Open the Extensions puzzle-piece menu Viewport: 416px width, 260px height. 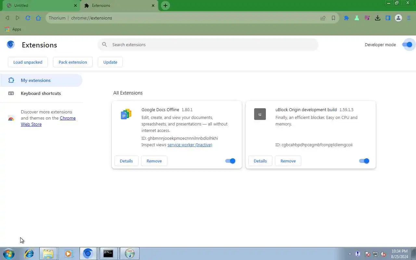click(x=346, y=18)
